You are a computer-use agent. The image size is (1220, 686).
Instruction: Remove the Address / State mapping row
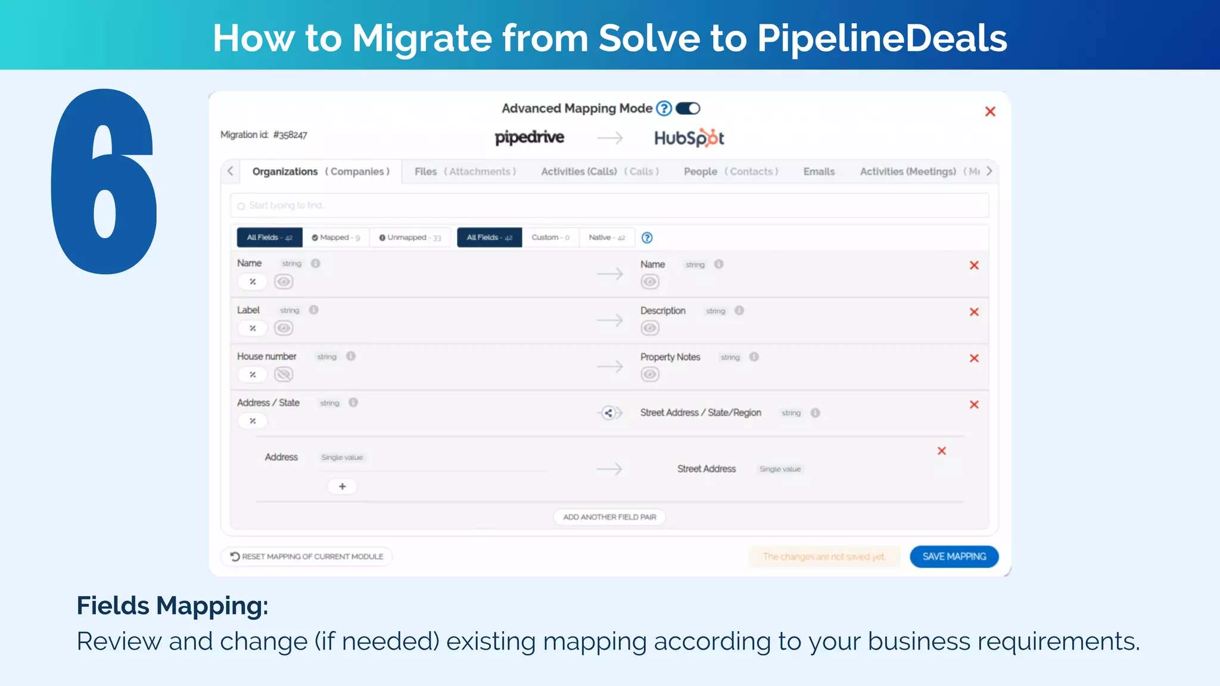(974, 404)
